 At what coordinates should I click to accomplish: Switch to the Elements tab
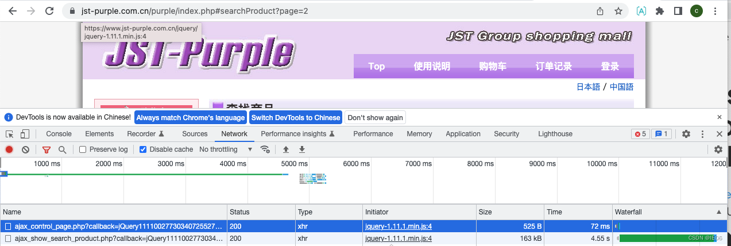[99, 134]
